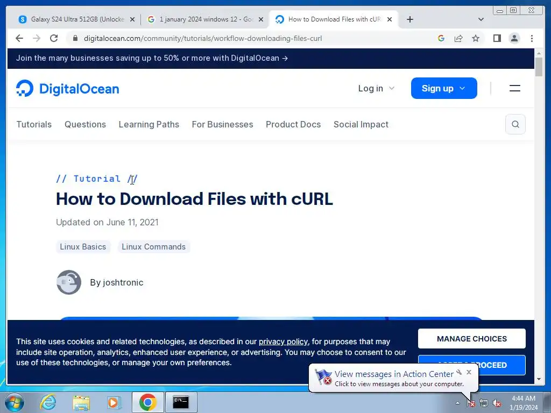Screen dimensions: 551x413
Task: Open the Learning Paths nav item
Action: pos(149,124)
